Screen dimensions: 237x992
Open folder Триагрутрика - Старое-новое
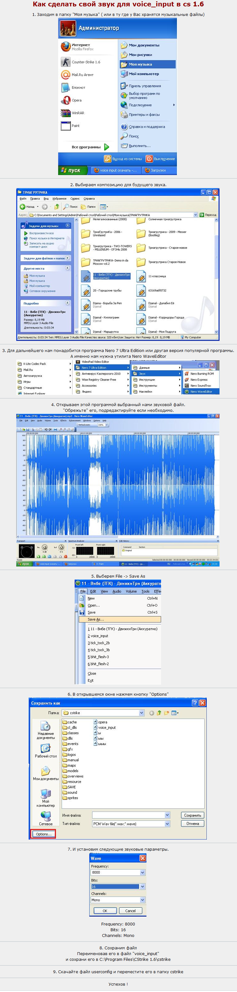tap(162, 248)
